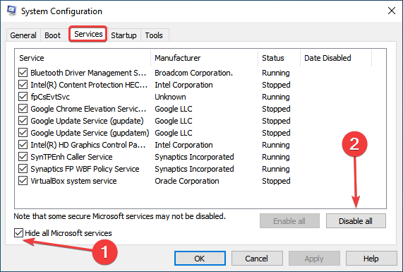Click Running status of Bluetooth Driver row
This screenshot has width=403, height=272.
click(x=276, y=73)
